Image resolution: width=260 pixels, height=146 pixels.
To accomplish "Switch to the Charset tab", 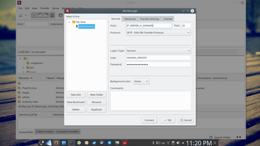I will 168,19.
